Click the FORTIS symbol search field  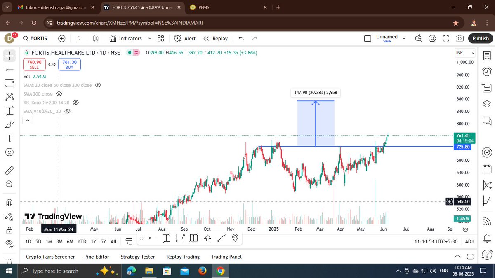(x=35, y=38)
